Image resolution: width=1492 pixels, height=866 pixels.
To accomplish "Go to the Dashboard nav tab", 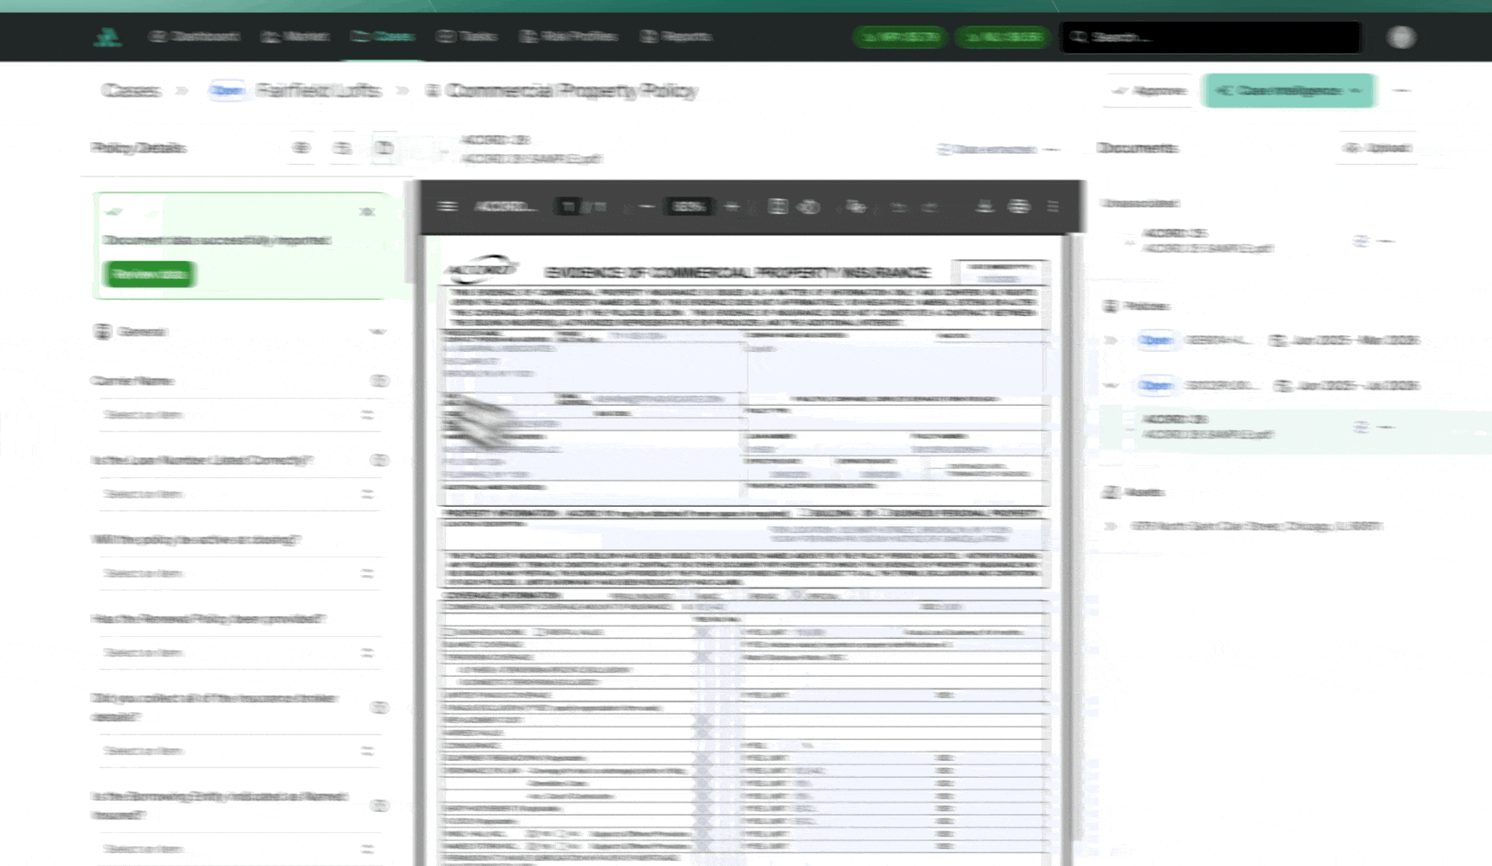I will tap(194, 37).
